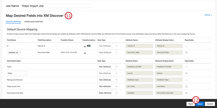Click the Job Name display name field
Viewport: 217px width, 108px height.
(169, 86)
